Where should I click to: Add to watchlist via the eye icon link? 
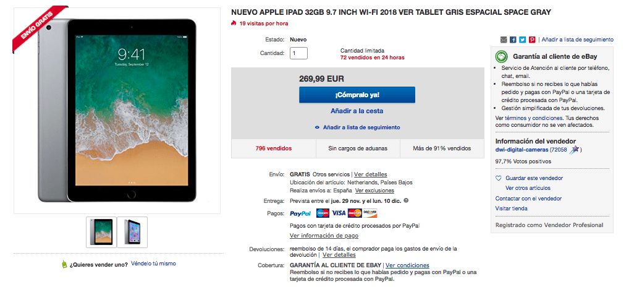coord(357,127)
